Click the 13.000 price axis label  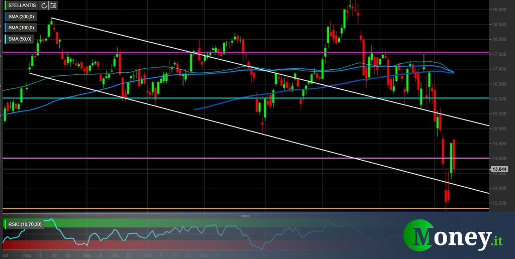[499, 189]
